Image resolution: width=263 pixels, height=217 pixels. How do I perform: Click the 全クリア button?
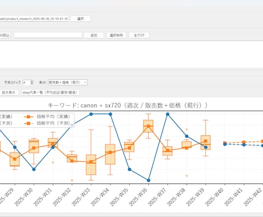(x=139, y=35)
